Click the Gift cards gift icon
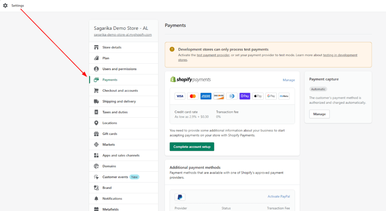The width and height of the screenshot is (386, 211). tap(96, 134)
